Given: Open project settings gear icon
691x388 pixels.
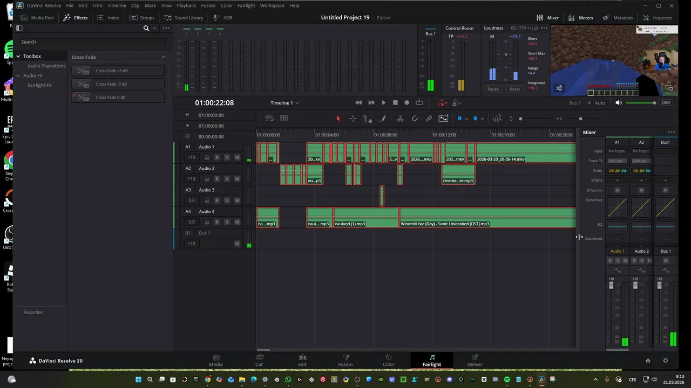Looking at the screenshot, I should pyautogui.click(x=665, y=361).
